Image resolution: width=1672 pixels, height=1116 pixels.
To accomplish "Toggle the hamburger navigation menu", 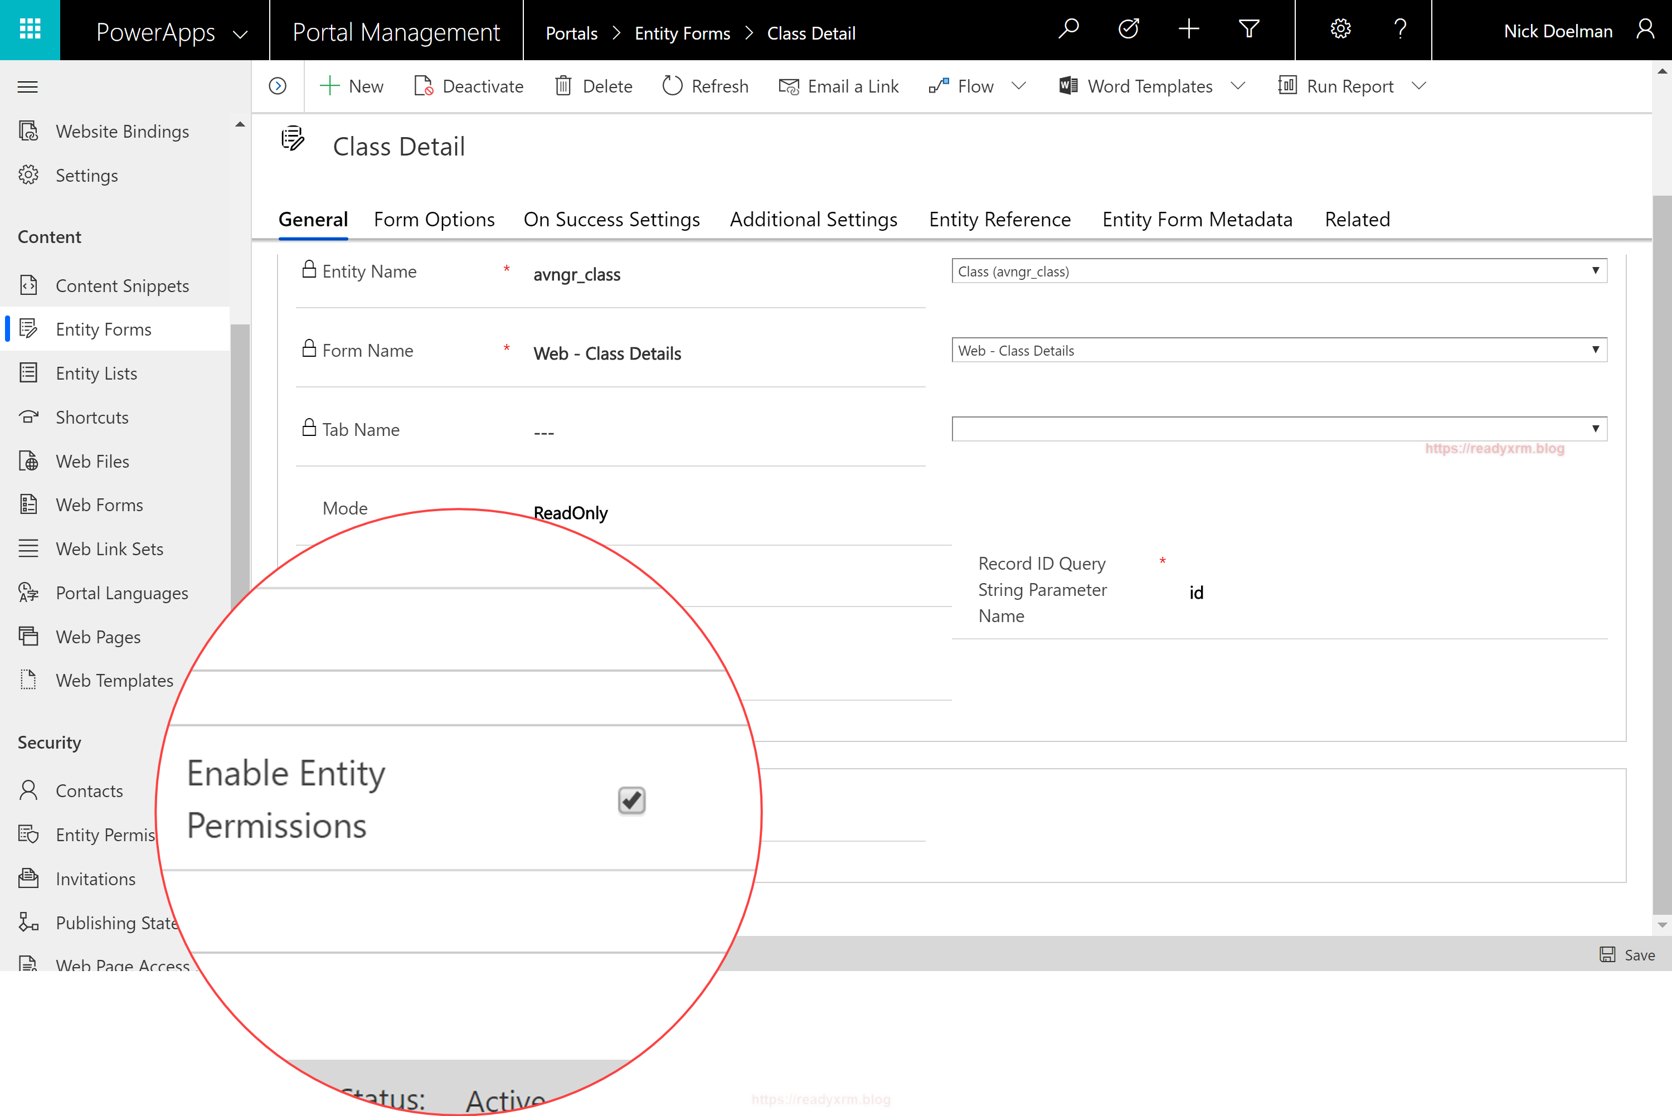I will tap(28, 87).
